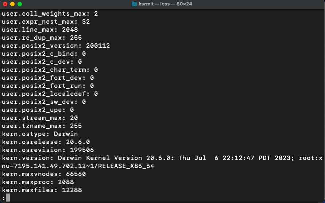This screenshot has width=325, height=203.
Task: Click the line 'user.line_max: 2048'
Action: (40, 30)
